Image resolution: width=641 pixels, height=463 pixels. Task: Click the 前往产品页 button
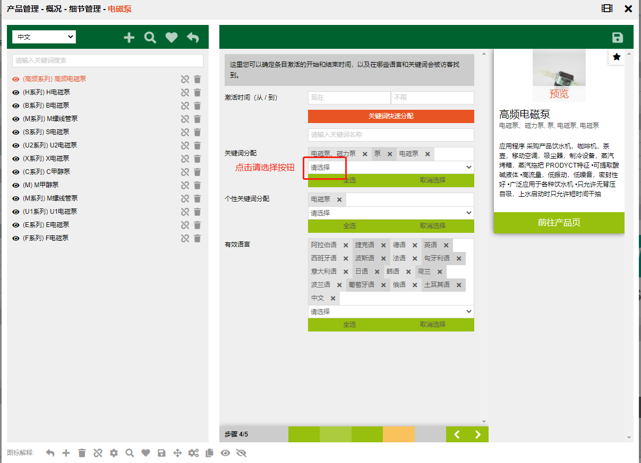[559, 223]
